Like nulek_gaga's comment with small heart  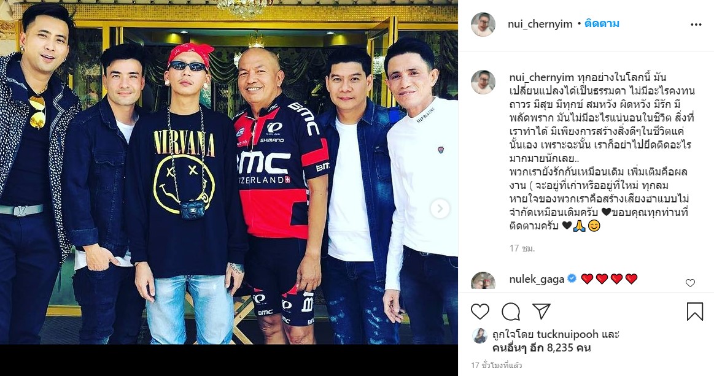point(690,283)
